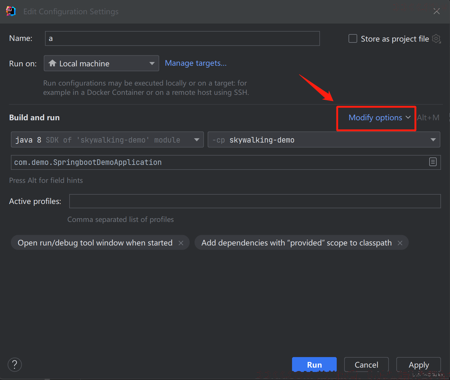The width and height of the screenshot is (450, 380).
Task: Click the Manage targets link
Action: click(x=196, y=63)
